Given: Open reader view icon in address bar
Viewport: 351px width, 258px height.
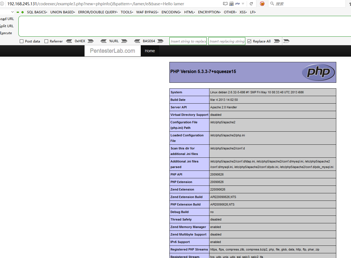Looking at the screenshot, I should [x=225, y=4].
